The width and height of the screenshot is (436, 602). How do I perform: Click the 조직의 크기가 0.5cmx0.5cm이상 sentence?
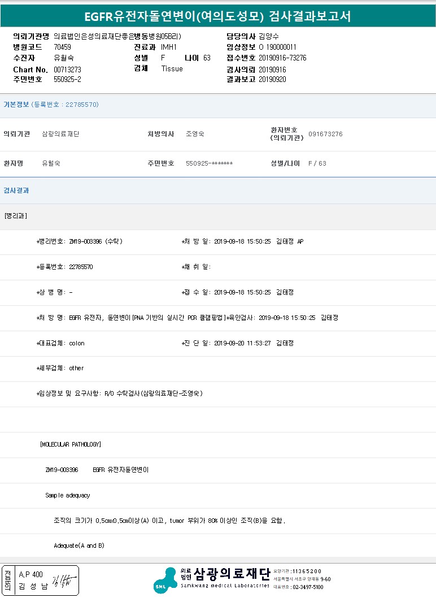coord(169,521)
